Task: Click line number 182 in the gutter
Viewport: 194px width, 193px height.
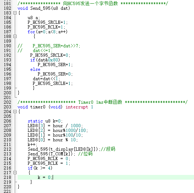Action: pyautogui.click(x=8, y=8)
